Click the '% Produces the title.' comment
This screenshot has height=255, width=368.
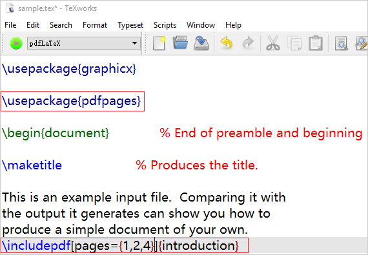click(197, 165)
